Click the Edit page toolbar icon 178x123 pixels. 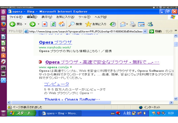141,24
